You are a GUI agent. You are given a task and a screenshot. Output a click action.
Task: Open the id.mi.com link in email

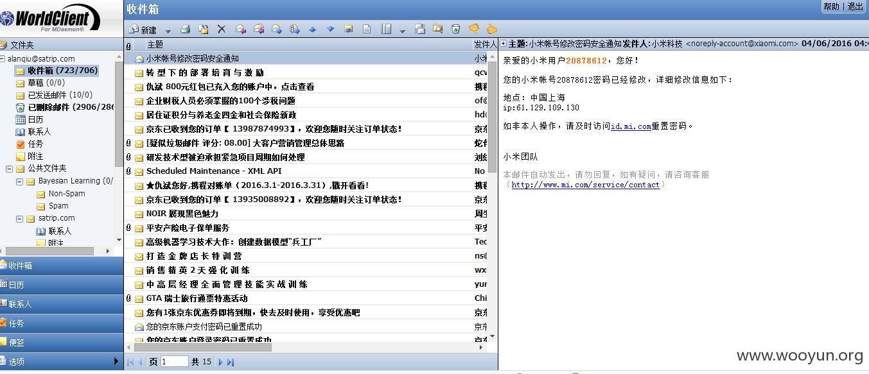[x=631, y=126]
